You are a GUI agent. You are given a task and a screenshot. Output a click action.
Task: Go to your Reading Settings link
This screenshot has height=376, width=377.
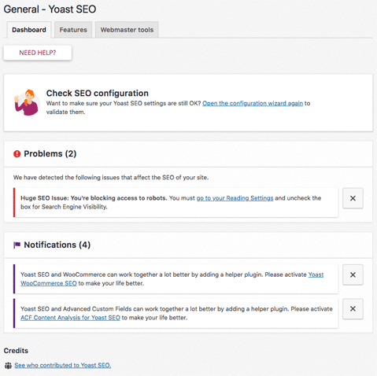tap(235, 198)
